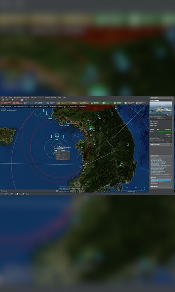Click the Weapons button in the unit panel

[x=168, y=142]
